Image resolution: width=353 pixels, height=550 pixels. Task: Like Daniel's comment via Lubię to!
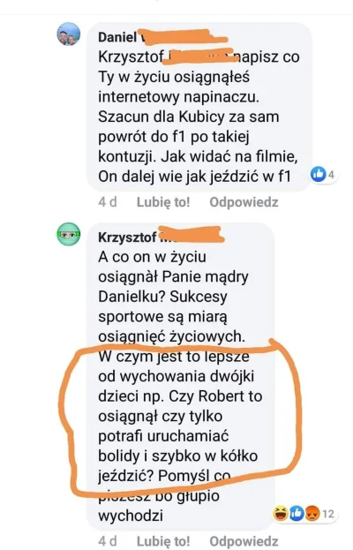(163, 202)
